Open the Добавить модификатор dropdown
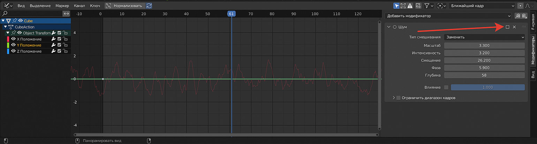Image resolution: width=537 pixels, height=144 pixels. pos(448,16)
